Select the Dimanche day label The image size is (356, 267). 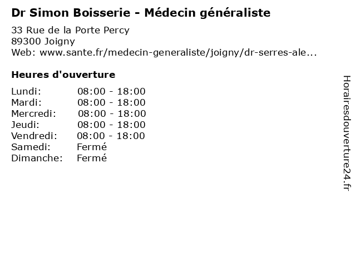[x=36, y=158]
